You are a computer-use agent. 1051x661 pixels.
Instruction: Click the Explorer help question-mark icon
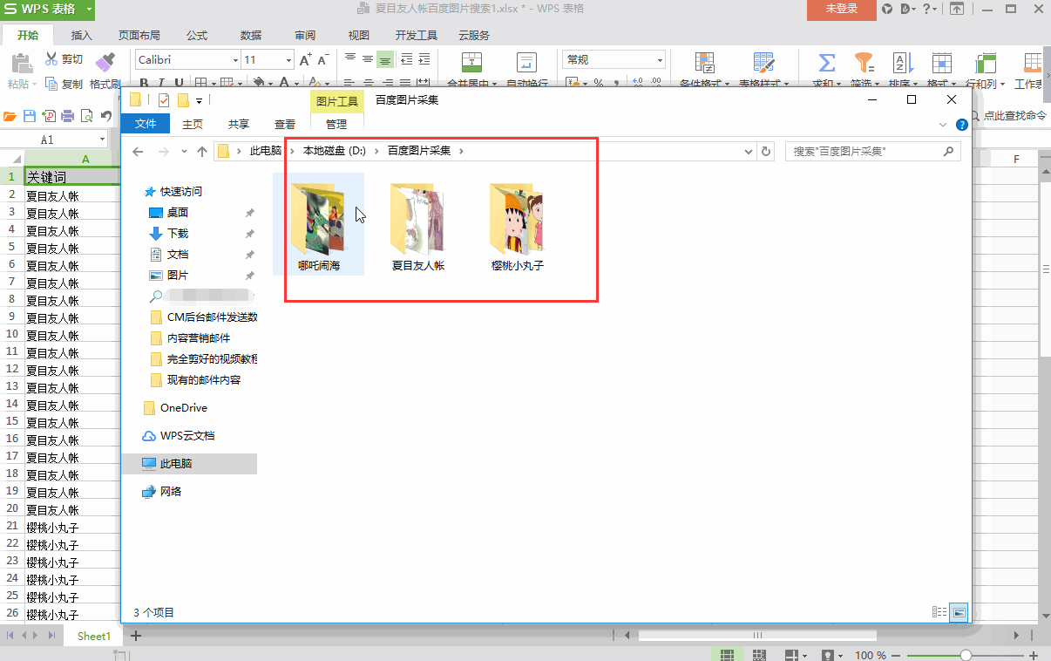[962, 125]
